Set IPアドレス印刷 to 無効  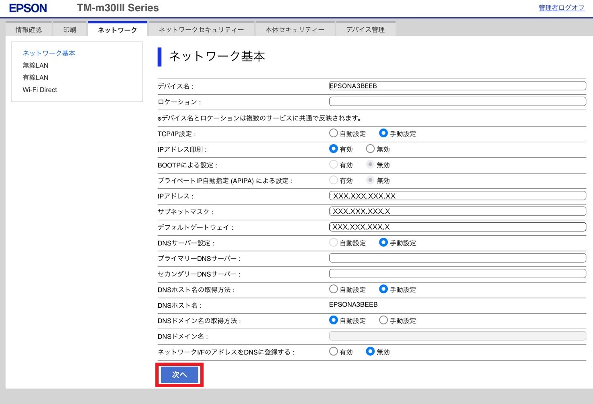click(x=370, y=149)
